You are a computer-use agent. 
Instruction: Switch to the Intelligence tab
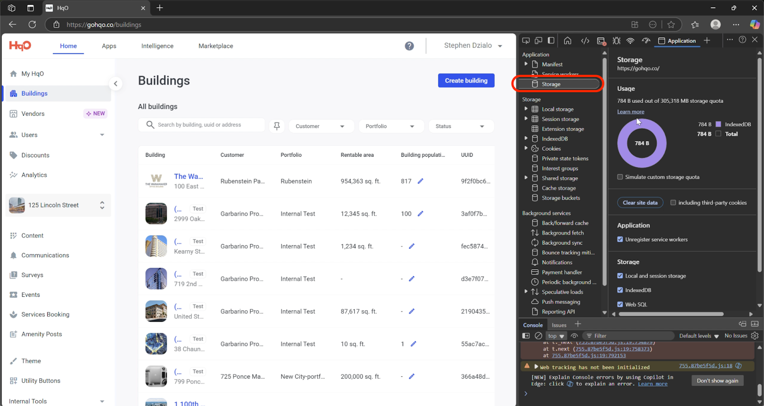pos(157,46)
